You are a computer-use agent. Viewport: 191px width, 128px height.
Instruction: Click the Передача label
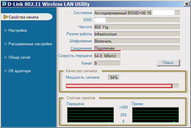tap(75, 104)
